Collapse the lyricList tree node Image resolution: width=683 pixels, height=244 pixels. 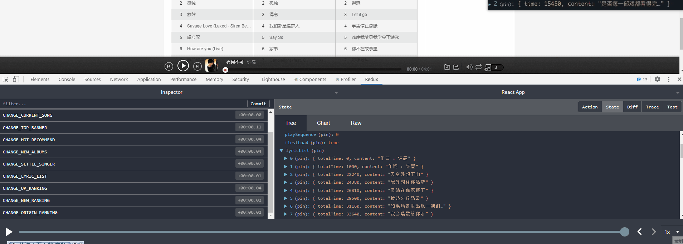[281, 151]
